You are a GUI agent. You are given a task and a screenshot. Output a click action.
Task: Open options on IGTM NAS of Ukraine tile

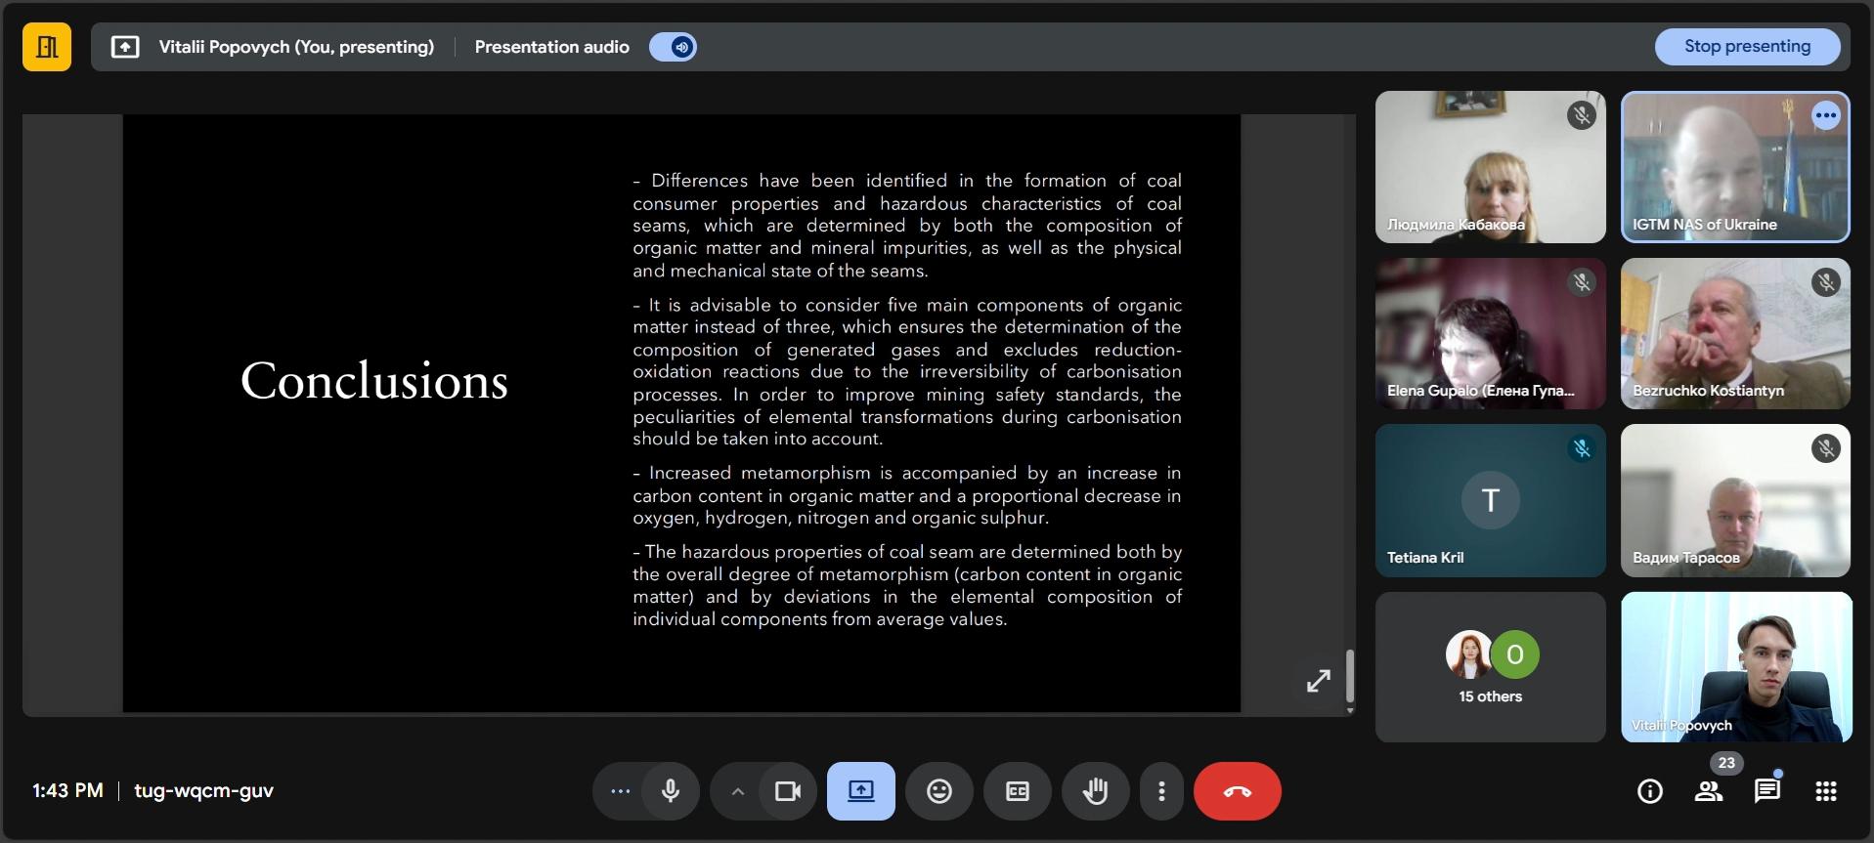[x=1825, y=116]
